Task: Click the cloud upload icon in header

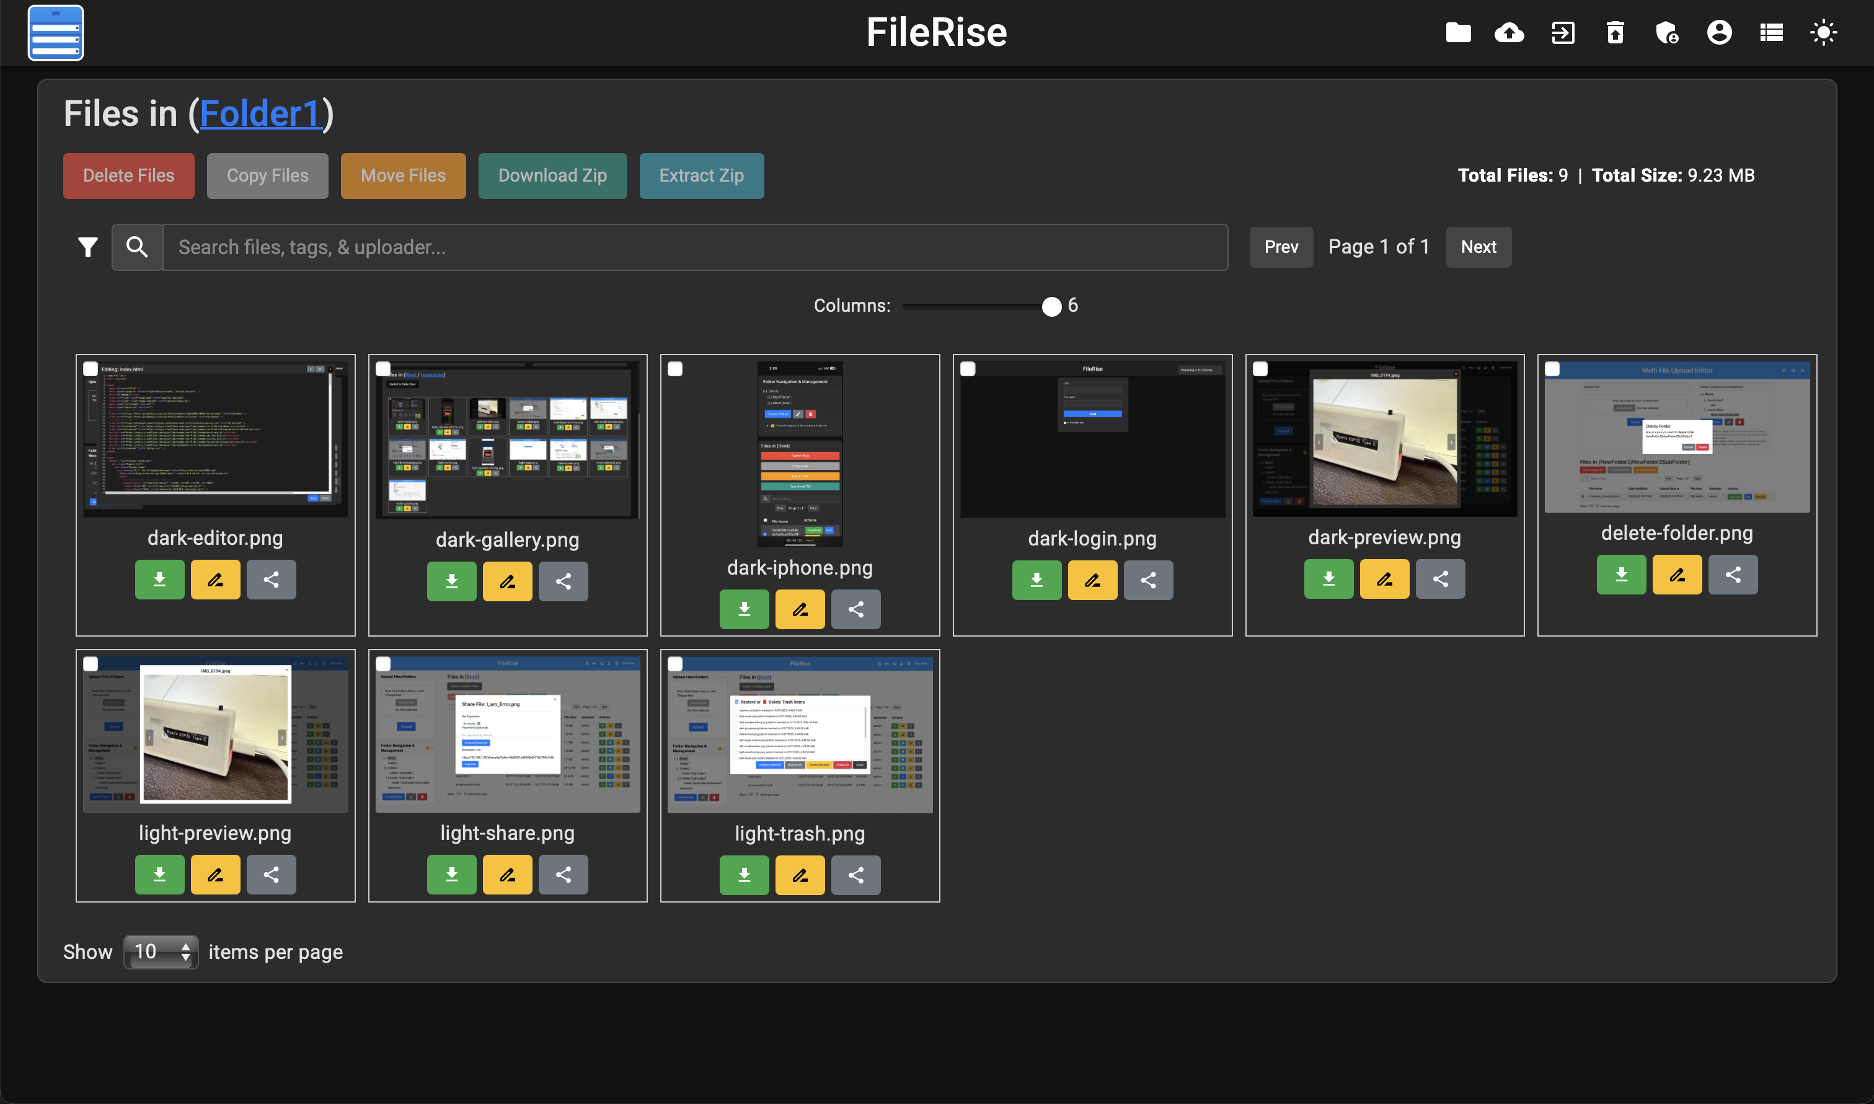Action: pyautogui.click(x=1509, y=33)
